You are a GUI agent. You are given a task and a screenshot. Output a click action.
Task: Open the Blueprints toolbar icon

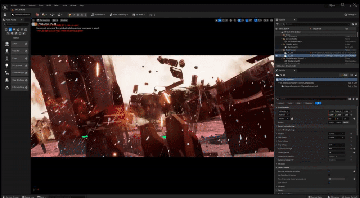[52, 15]
